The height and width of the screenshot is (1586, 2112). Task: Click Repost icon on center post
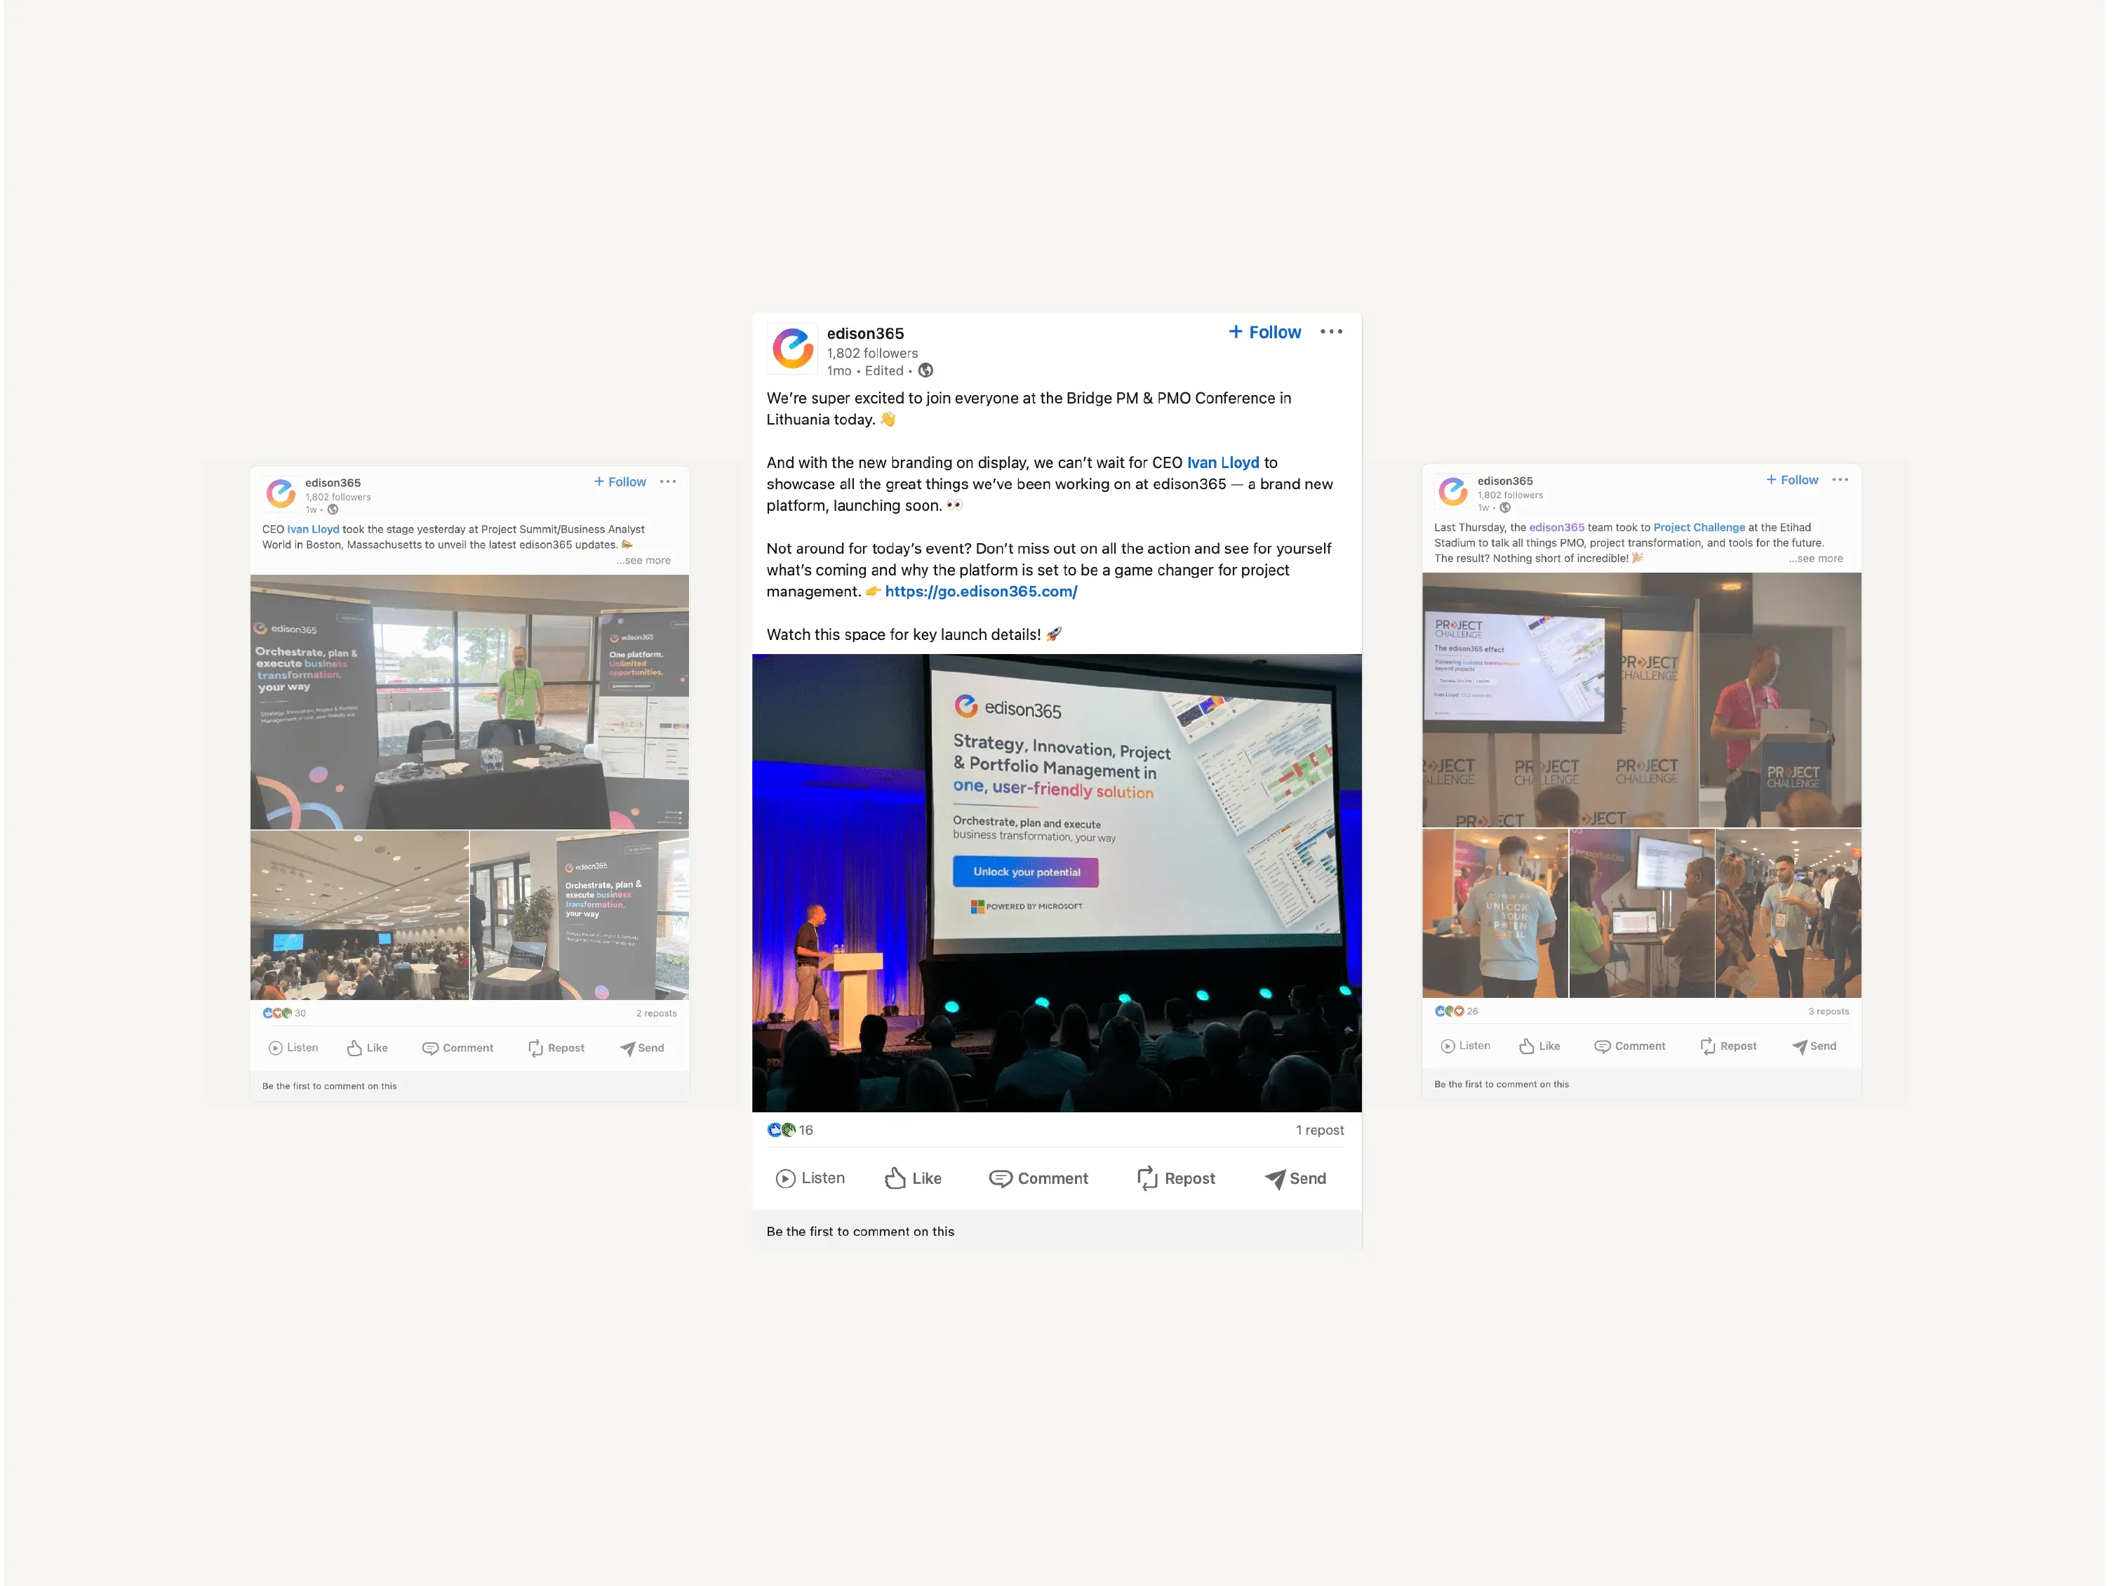tap(1147, 1178)
